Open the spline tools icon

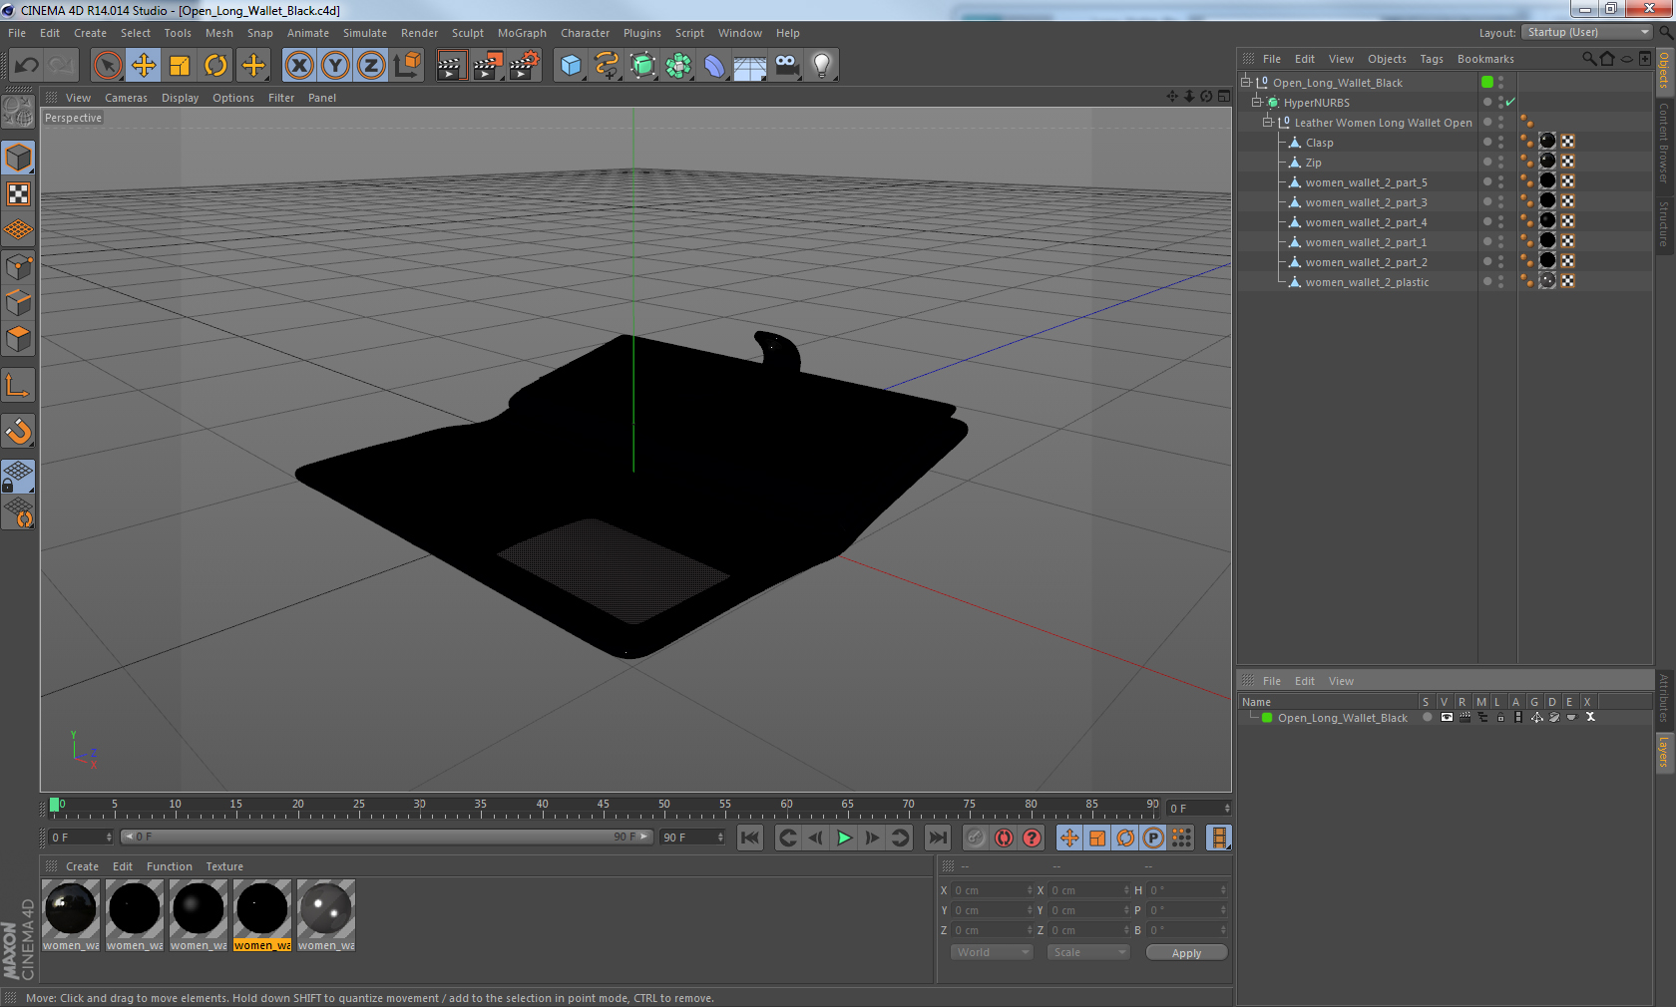point(607,66)
